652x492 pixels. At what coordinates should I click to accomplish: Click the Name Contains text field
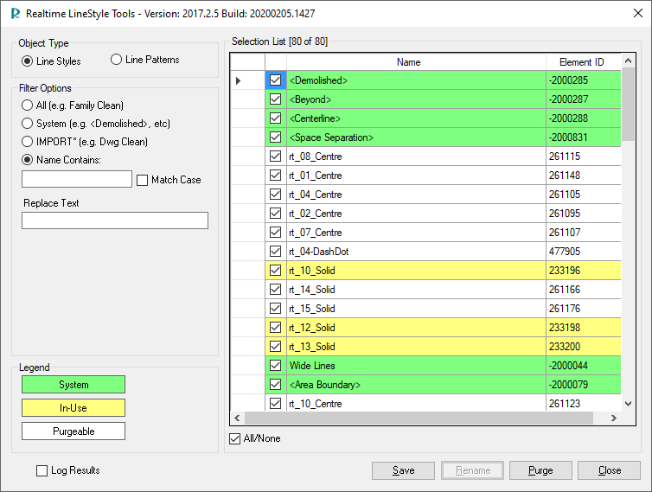[77, 179]
